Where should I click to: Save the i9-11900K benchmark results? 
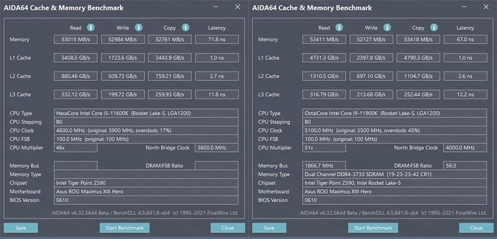click(269, 228)
